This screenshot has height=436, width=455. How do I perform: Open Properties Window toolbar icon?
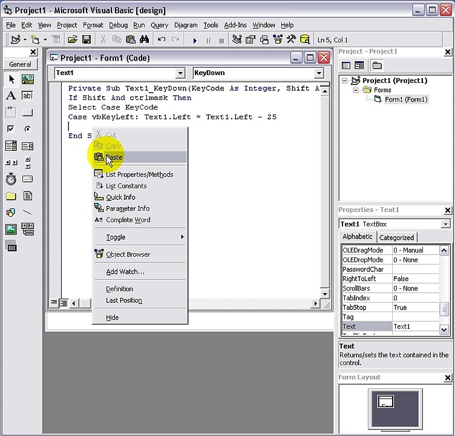click(x=250, y=39)
